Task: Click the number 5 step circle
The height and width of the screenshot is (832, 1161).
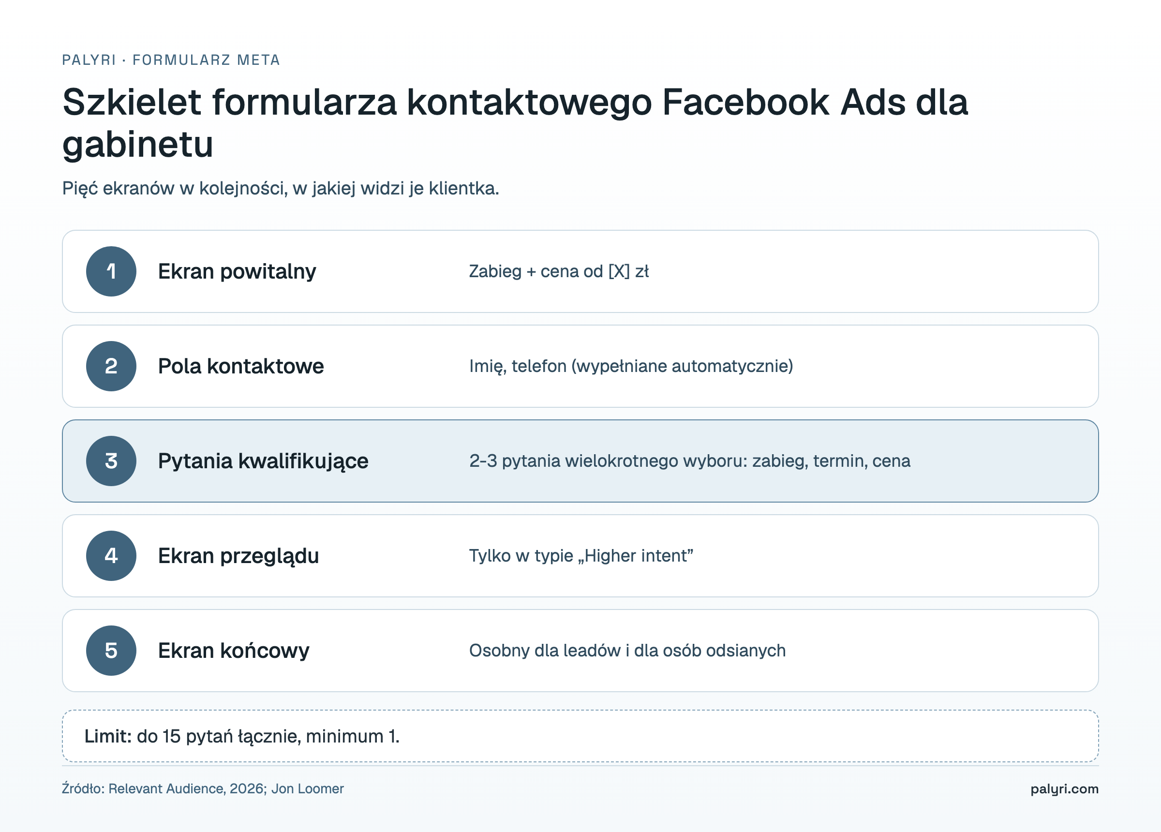Action: click(x=111, y=650)
